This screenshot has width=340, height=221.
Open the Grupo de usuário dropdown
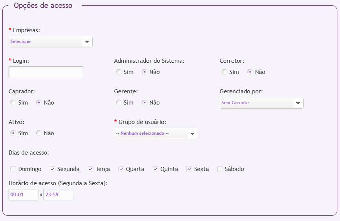coord(156,133)
